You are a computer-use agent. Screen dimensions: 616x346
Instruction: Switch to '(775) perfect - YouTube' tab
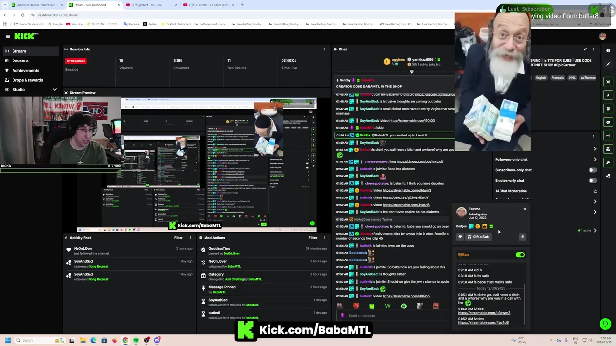[x=151, y=5]
